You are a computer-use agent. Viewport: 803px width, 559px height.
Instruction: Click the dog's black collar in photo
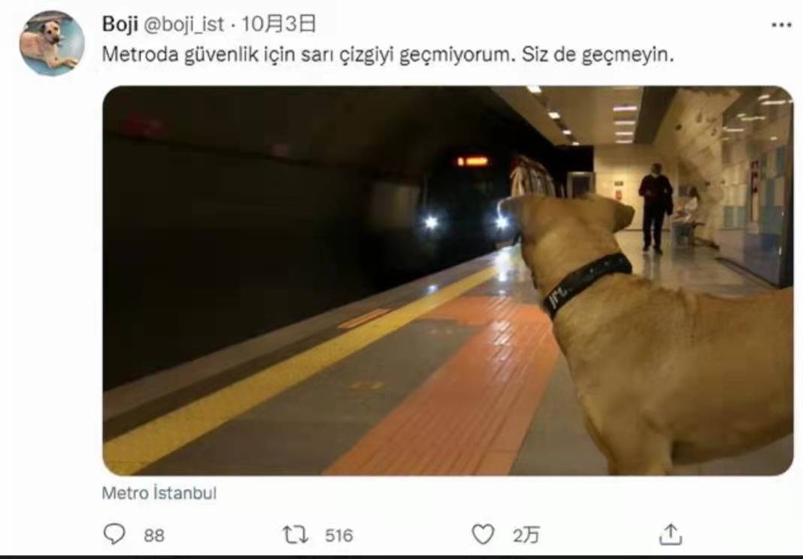click(x=587, y=284)
